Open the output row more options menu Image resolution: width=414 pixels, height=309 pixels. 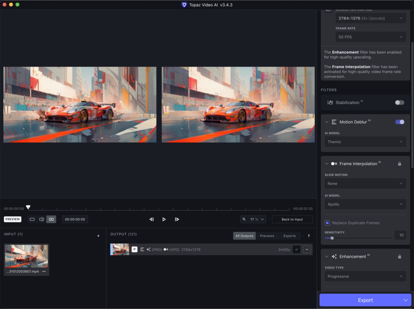pos(307,249)
